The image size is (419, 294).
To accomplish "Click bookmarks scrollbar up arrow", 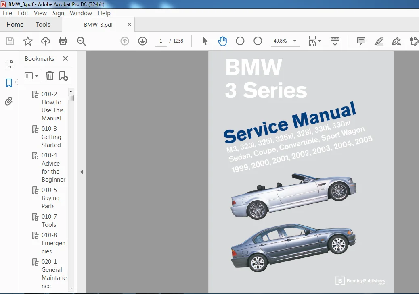I will [71, 91].
